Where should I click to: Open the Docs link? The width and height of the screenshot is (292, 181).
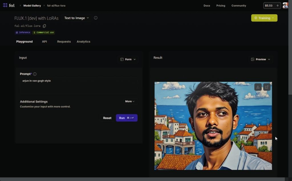(x=207, y=5)
